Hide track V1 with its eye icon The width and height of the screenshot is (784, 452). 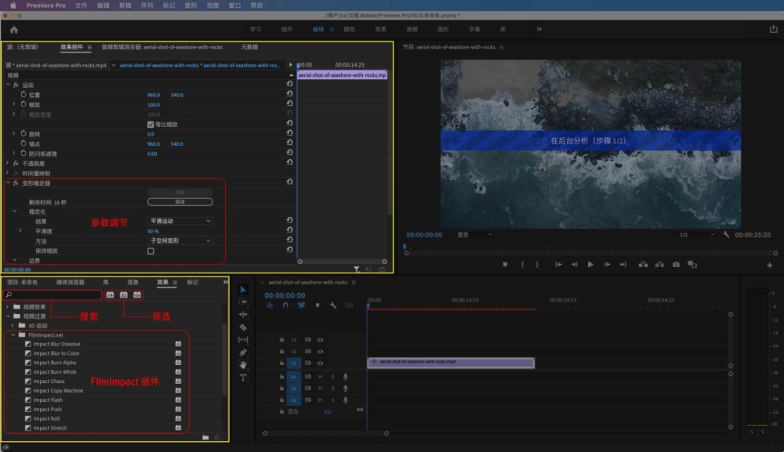click(321, 363)
